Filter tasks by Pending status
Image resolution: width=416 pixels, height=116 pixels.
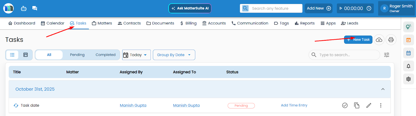[77, 55]
